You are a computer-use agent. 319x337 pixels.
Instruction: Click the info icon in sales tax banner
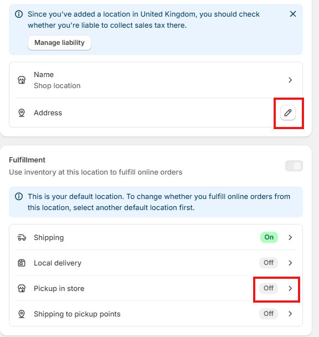[x=19, y=14]
